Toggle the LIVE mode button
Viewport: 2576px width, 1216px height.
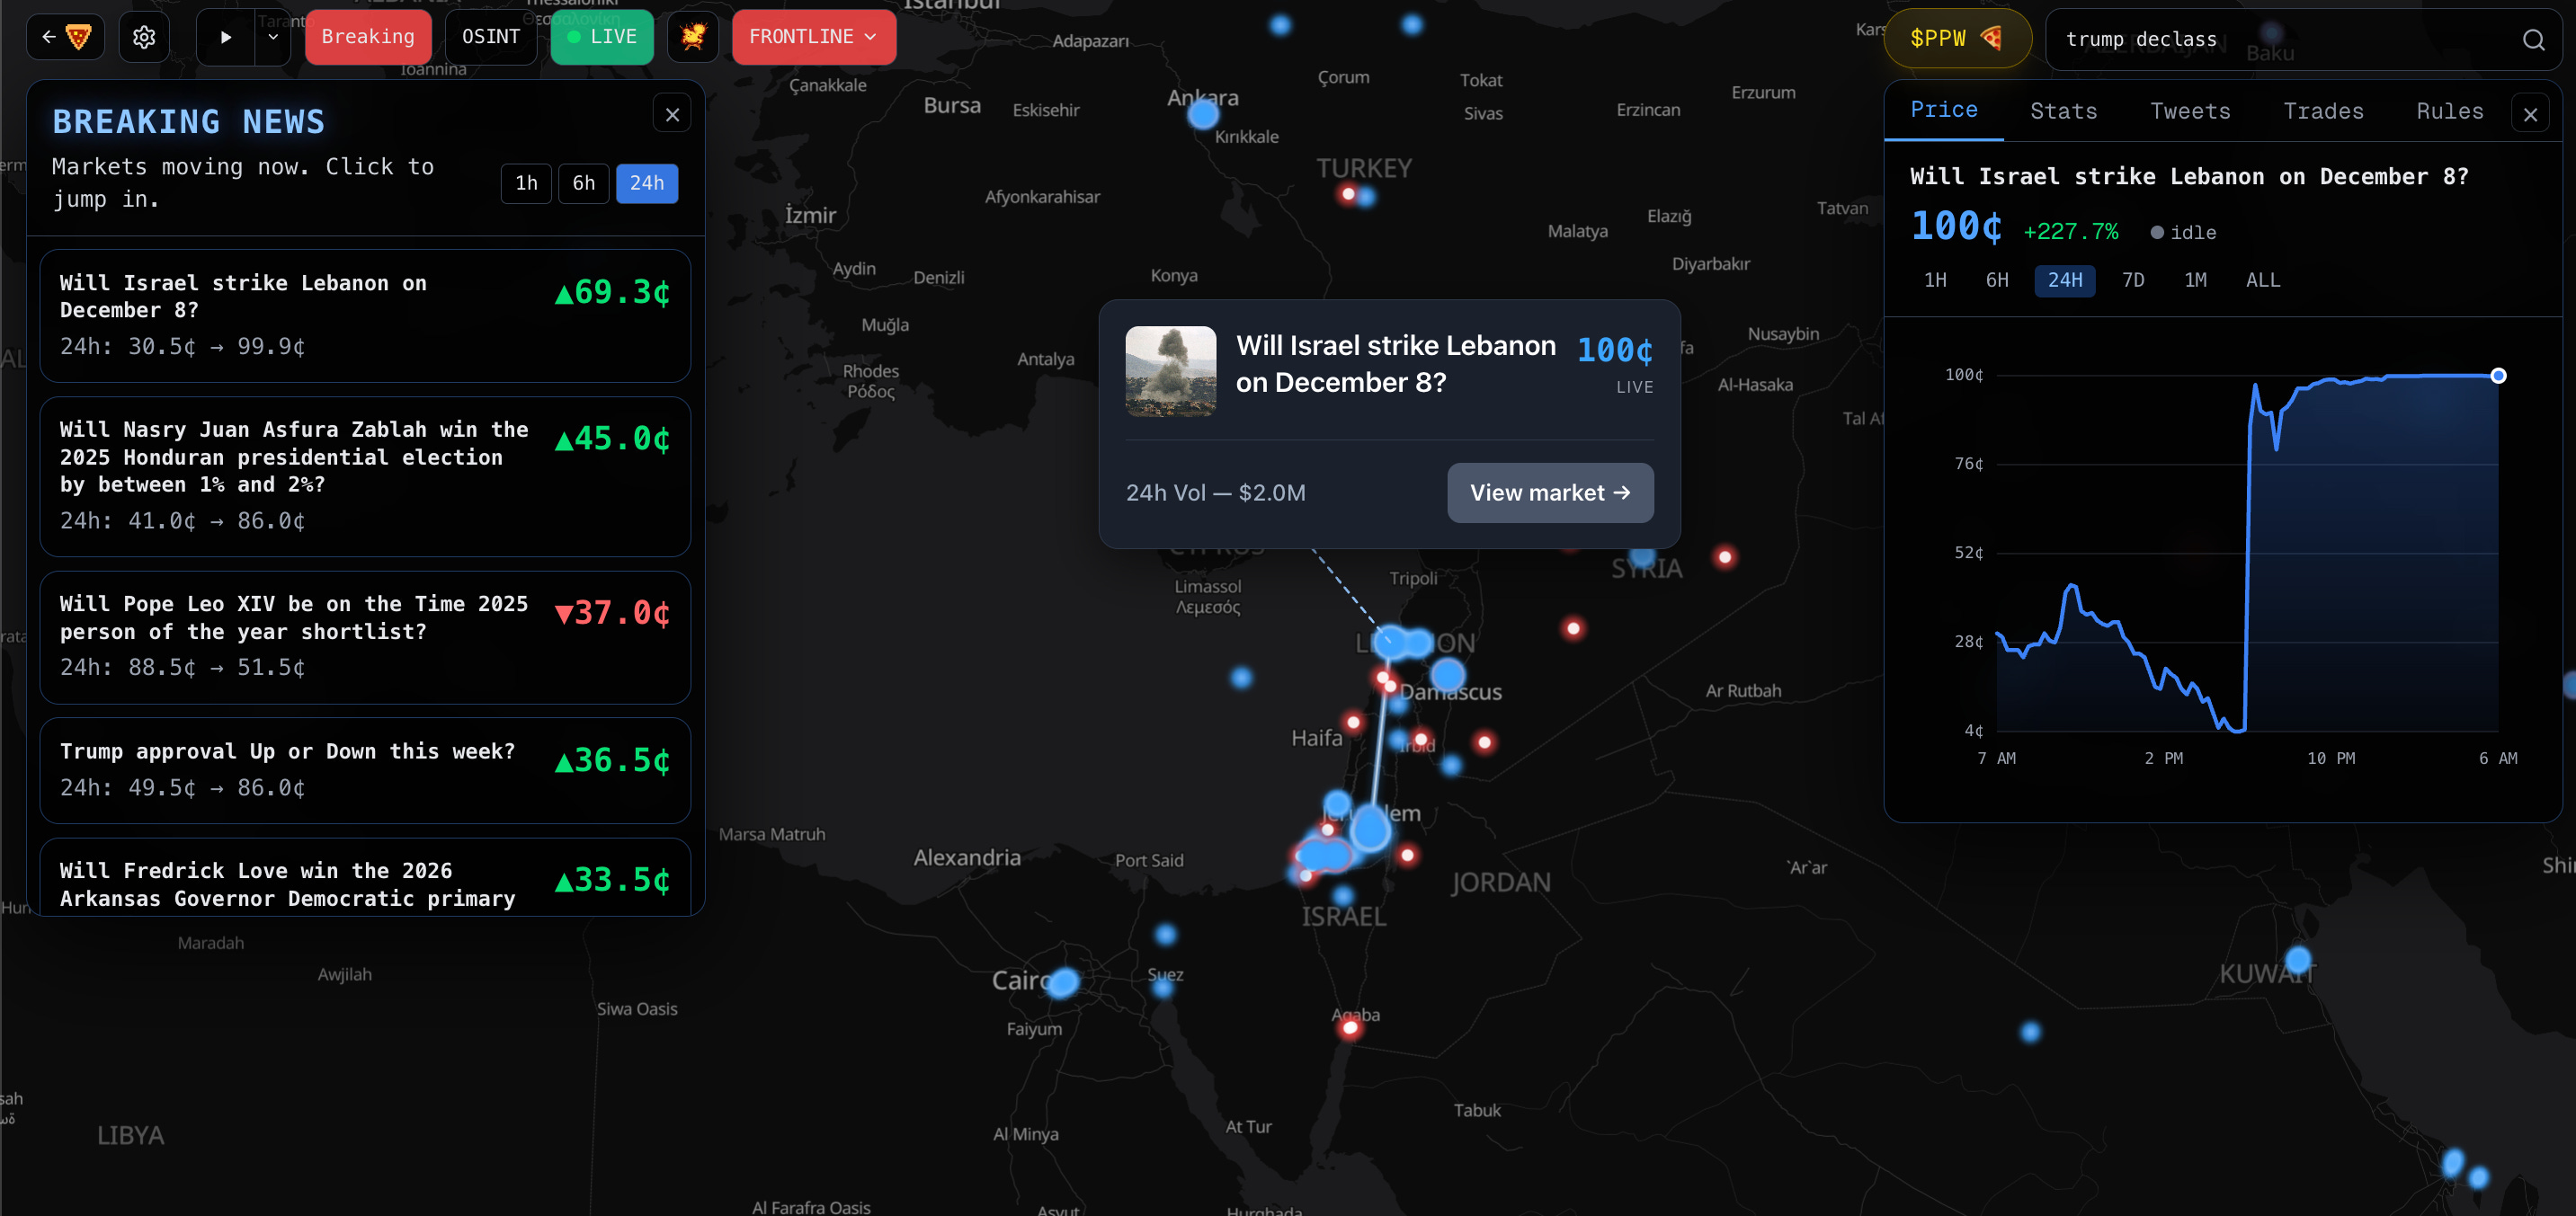pyautogui.click(x=602, y=38)
